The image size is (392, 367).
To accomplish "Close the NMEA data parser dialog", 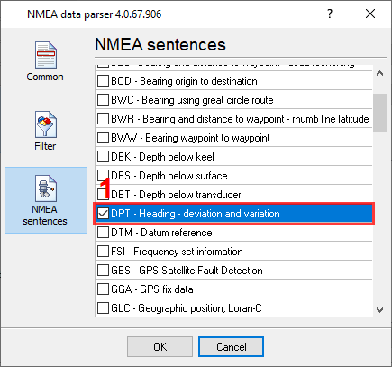I will click(x=370, y=14).
